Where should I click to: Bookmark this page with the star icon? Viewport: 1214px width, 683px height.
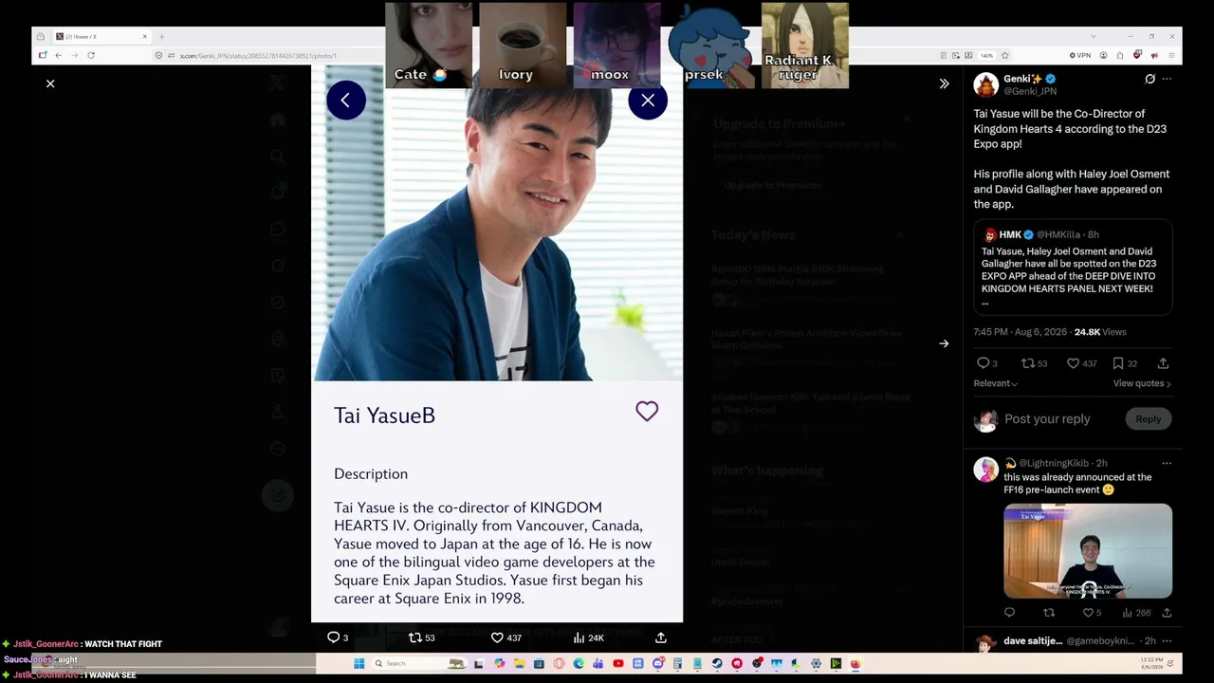tap(1004, 56)
